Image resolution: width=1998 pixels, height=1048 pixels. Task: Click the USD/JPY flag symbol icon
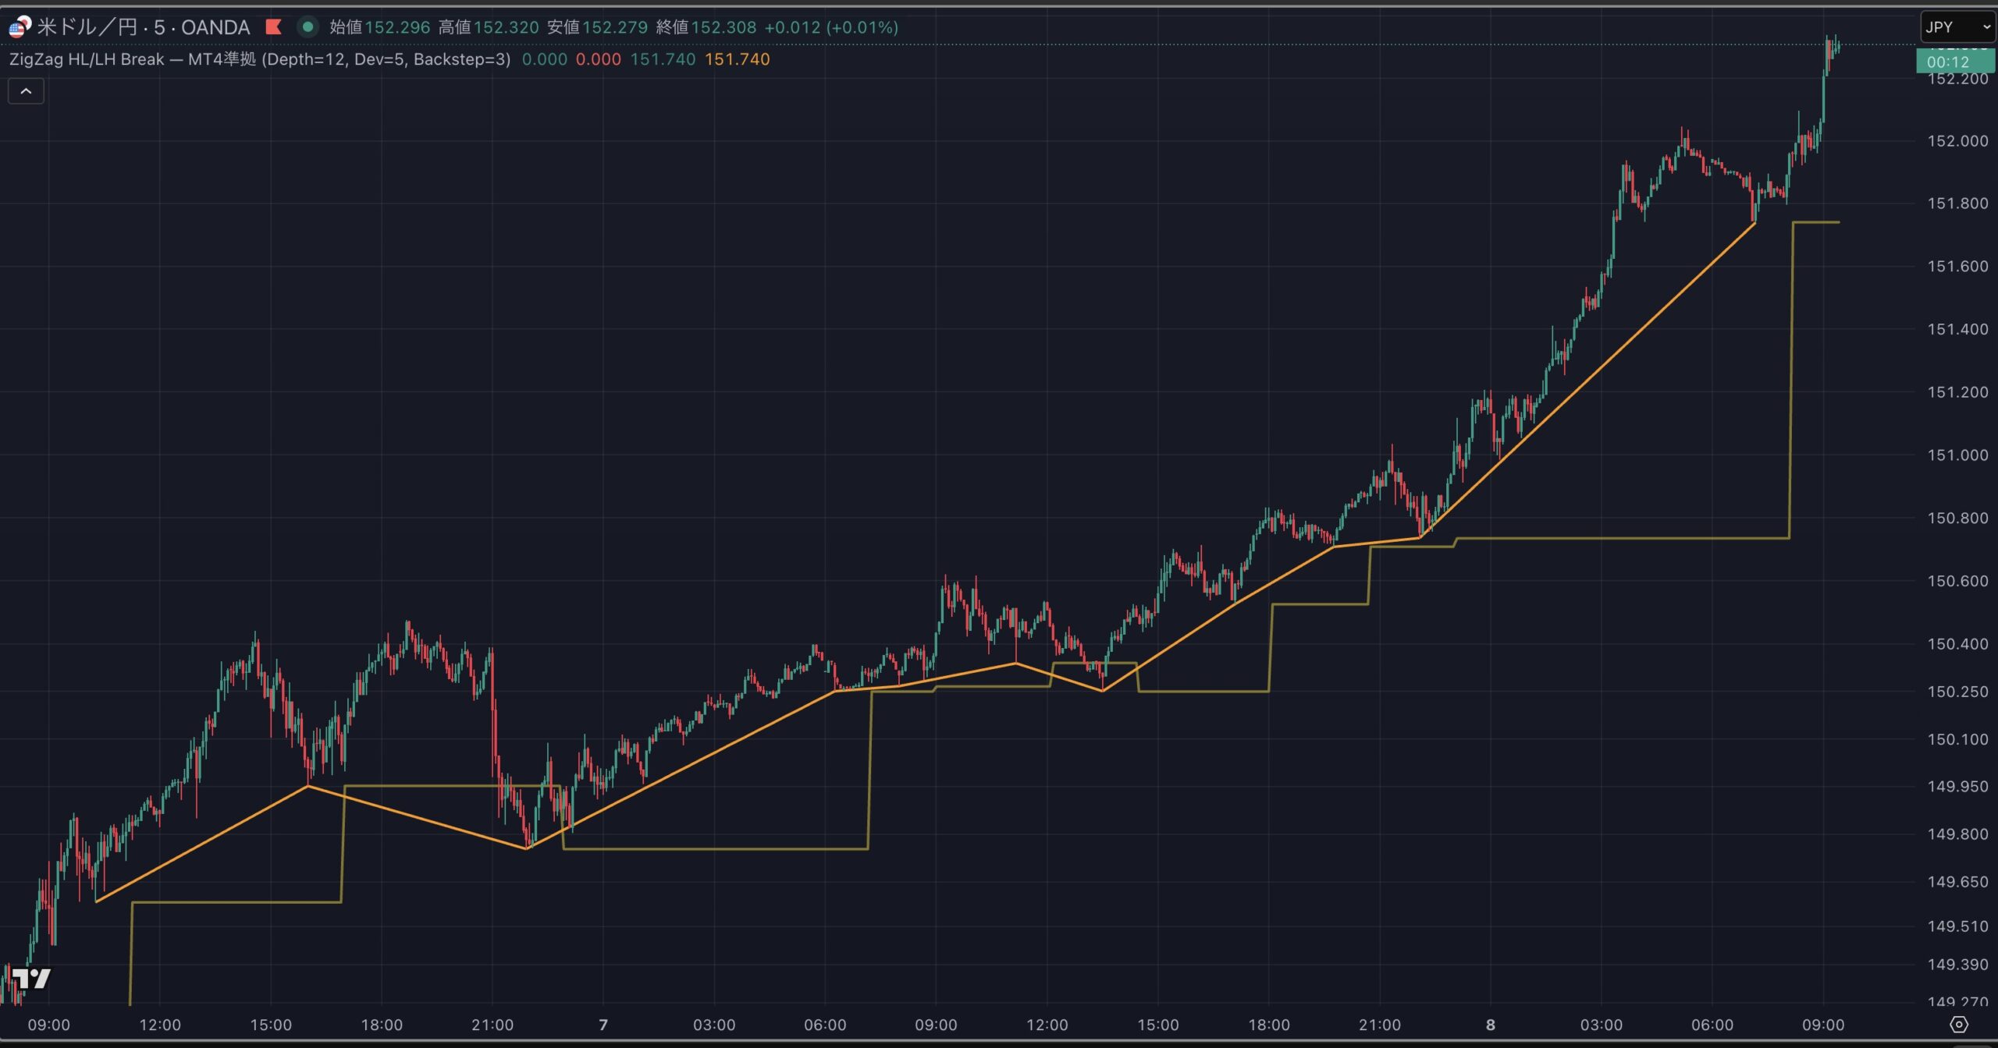pos(20,27)
